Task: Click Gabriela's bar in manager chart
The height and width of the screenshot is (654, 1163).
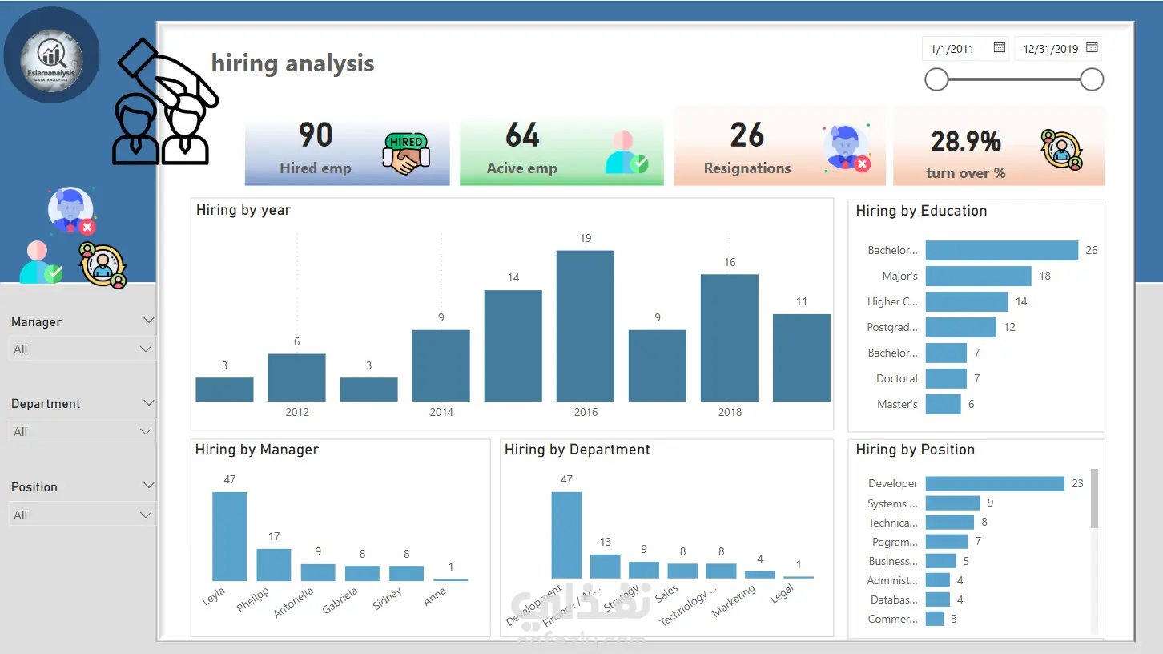Action: click(362, 574)
